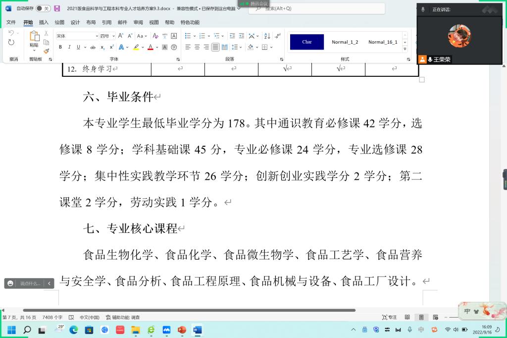Apply the Char style

[x=307, y=42]
